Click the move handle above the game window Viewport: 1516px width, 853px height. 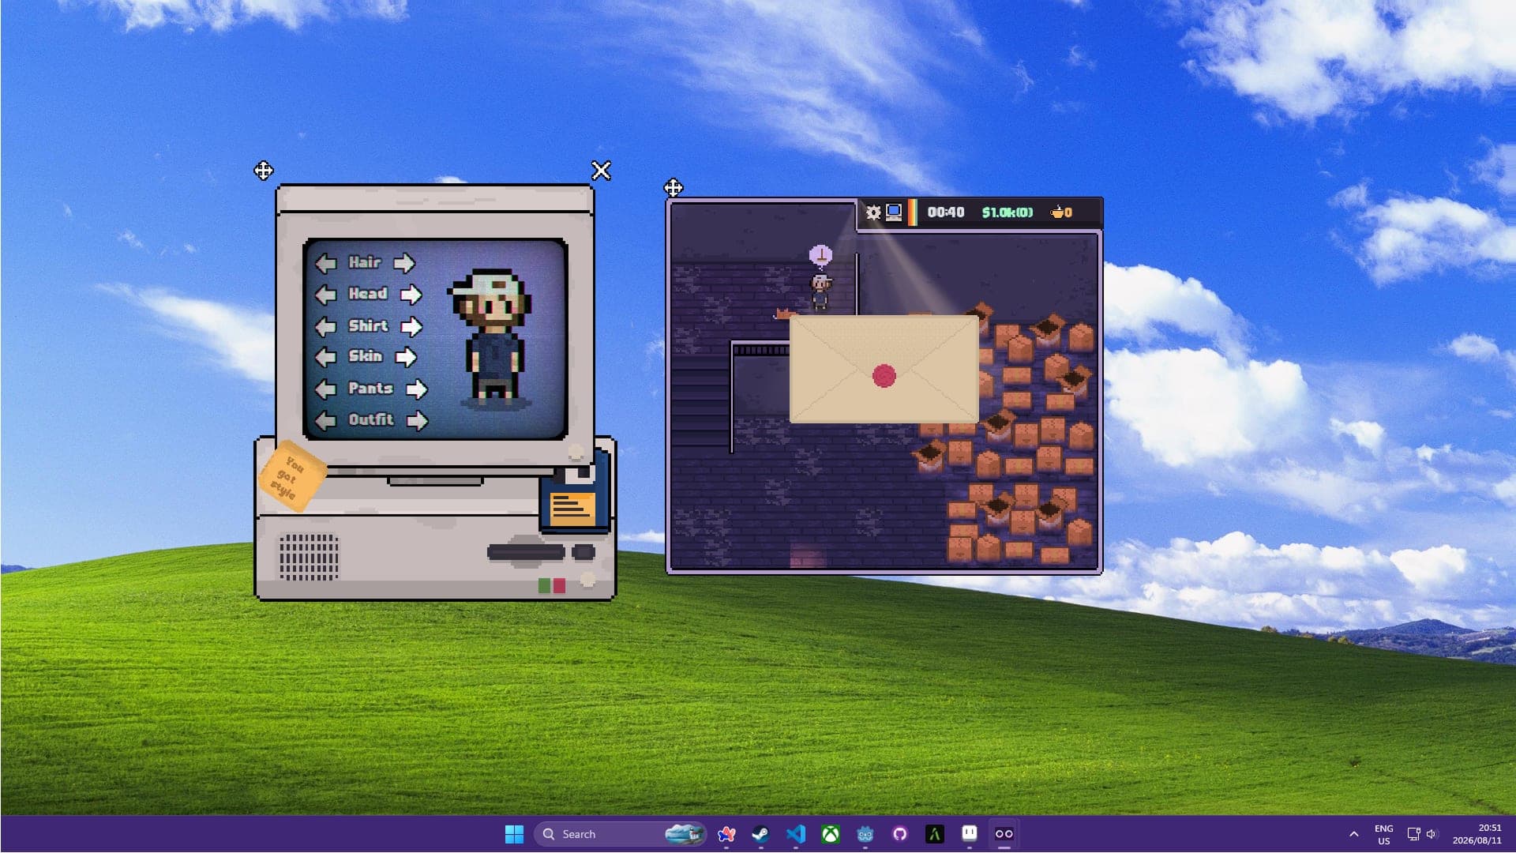[x=673, y=188]
